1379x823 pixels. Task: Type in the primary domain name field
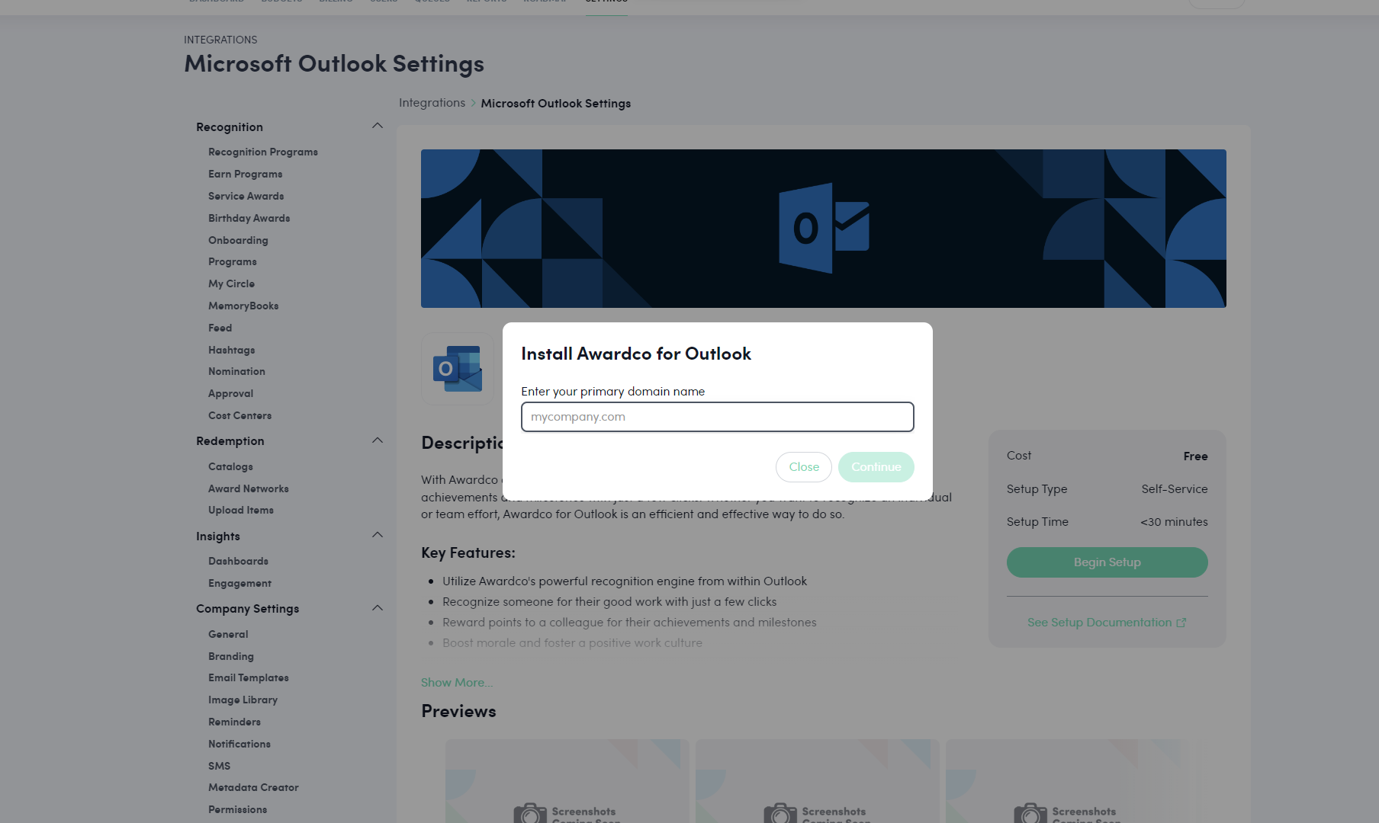click(x=717, y=417)
